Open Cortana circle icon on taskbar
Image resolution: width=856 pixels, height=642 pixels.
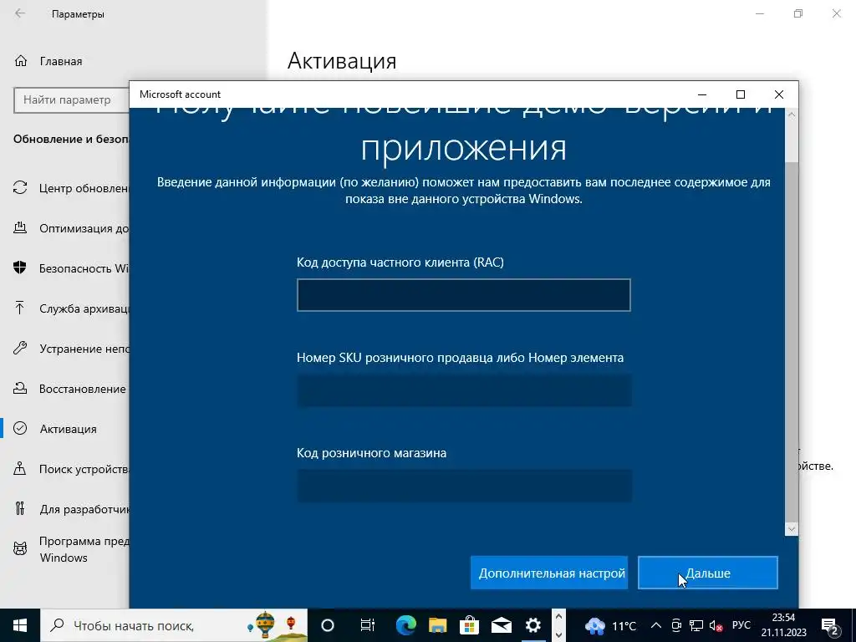pyautogui.click(x=328, y=625)
